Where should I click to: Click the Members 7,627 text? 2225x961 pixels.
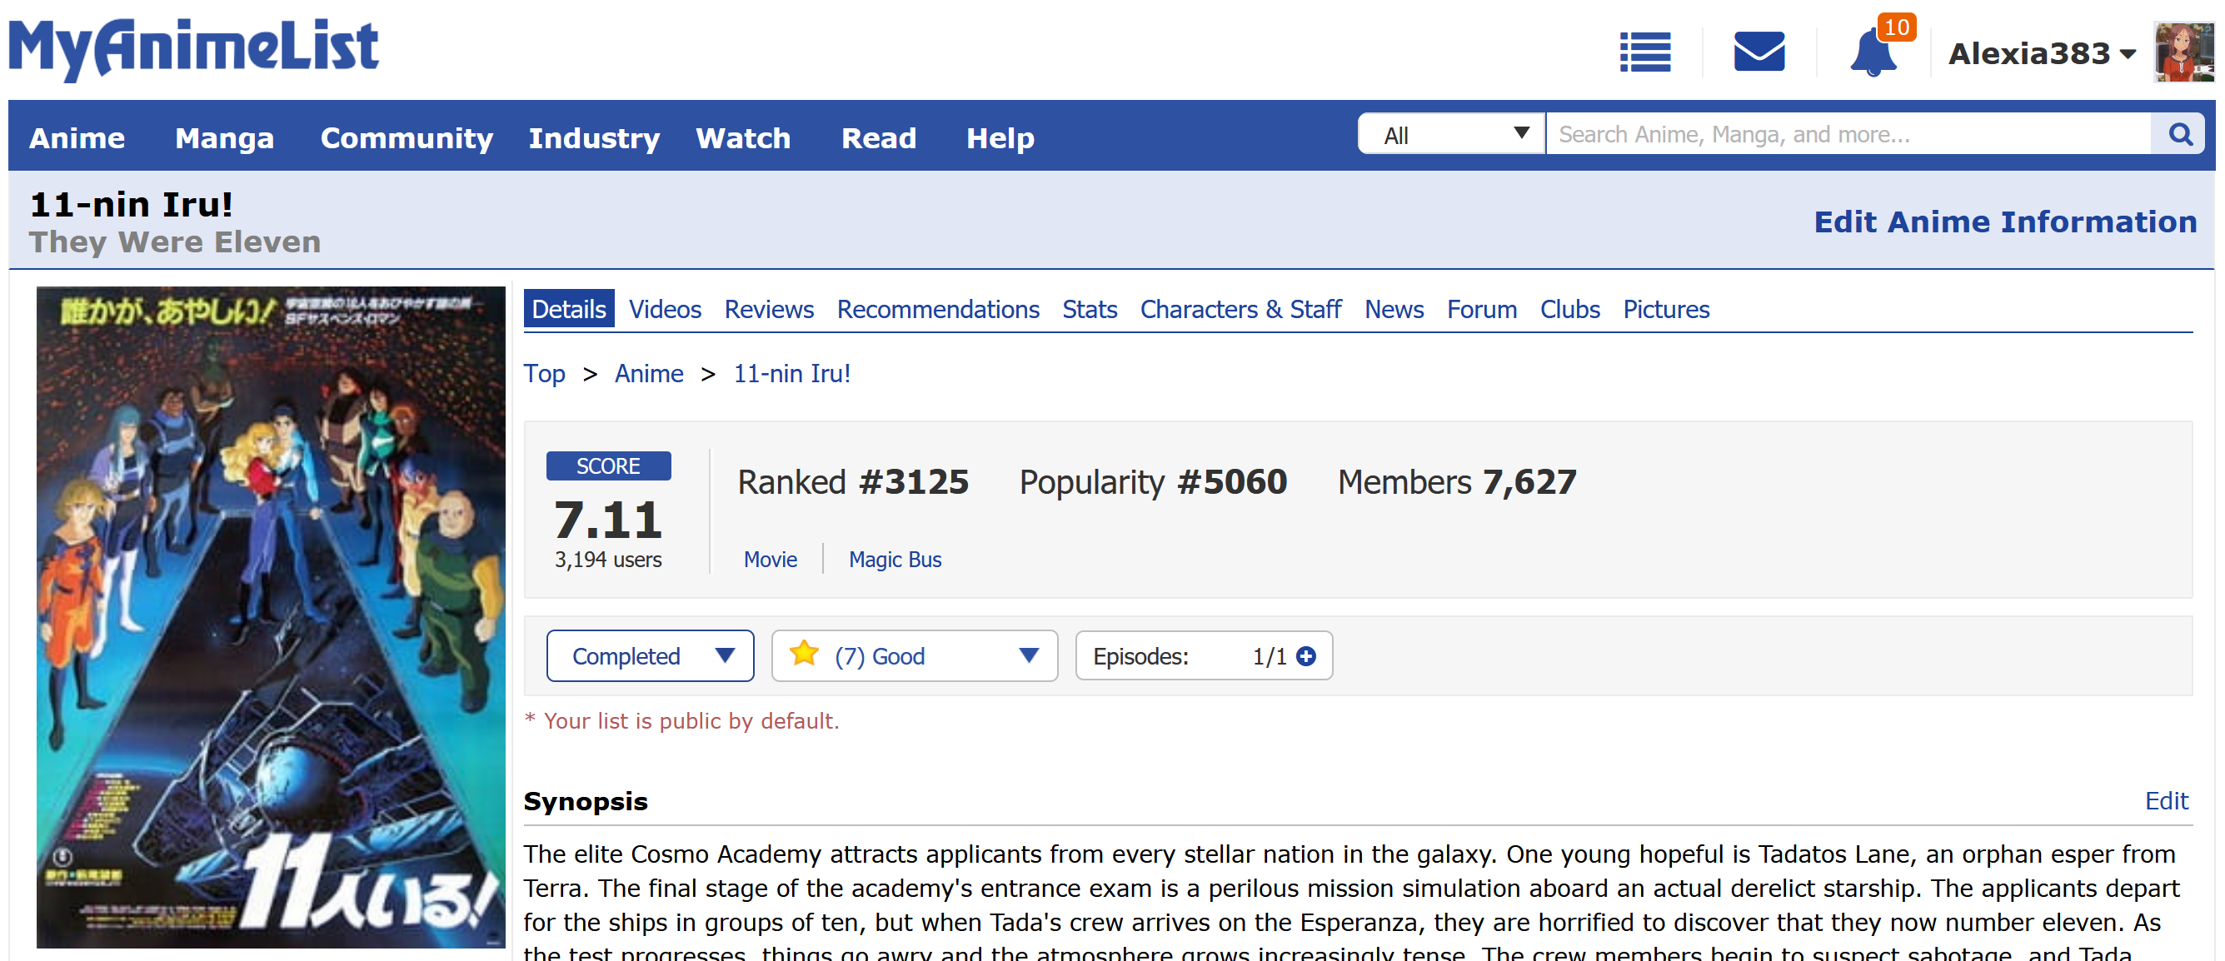click(1457, 482)
